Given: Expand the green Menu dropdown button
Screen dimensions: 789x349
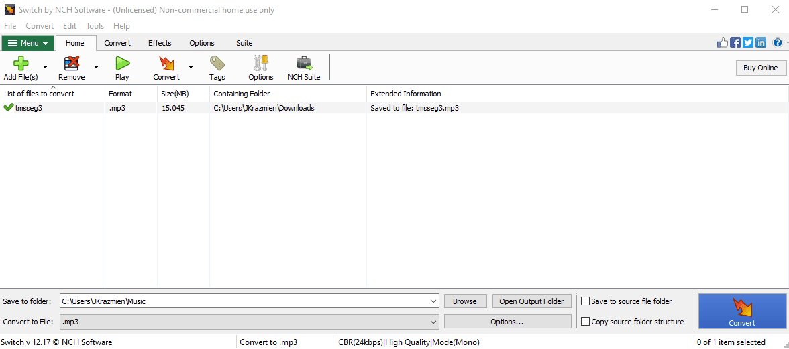Looking at the screenshot, I should [x=28, y=43].
